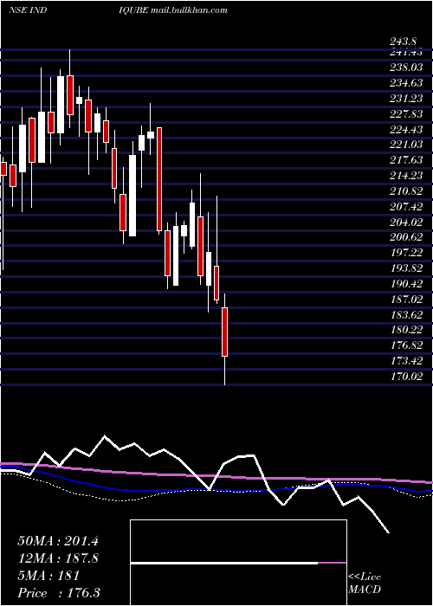This screenshot has height=606, width=433.
Task: Click the 5MA : 181 readout
Action: pos(48,576)
